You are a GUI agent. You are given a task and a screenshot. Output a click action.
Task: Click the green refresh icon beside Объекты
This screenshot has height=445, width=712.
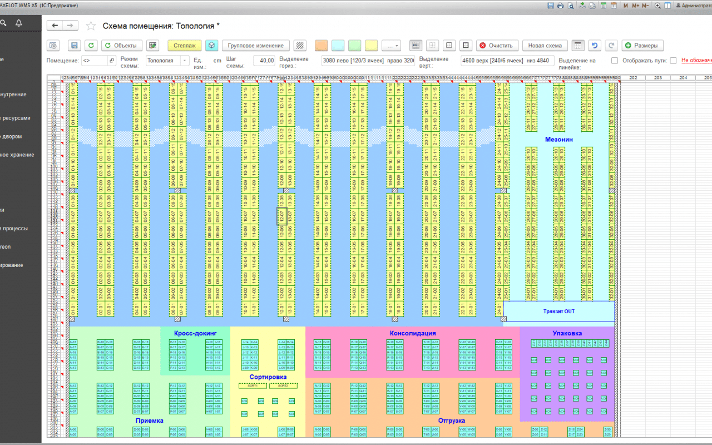[91, 46]
